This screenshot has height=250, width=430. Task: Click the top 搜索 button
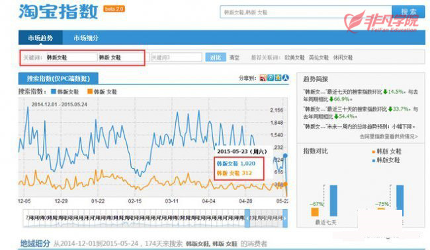point(409,12)
